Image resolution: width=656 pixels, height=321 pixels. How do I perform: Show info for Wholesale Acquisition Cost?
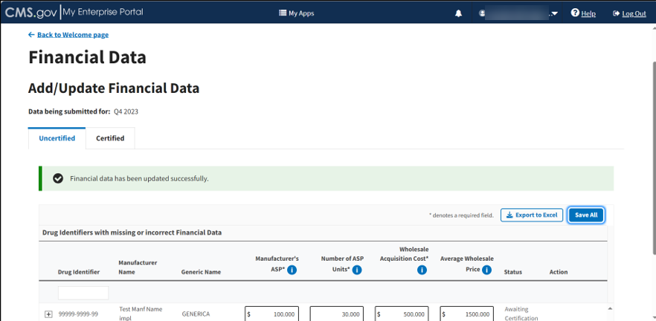point(422,270)
